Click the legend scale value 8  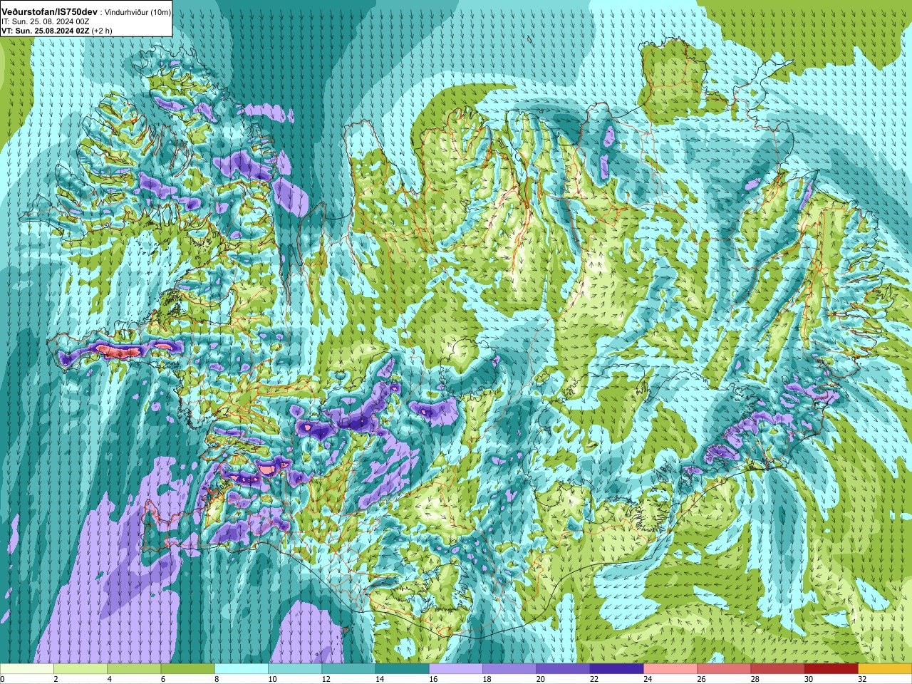coord(217,679)
